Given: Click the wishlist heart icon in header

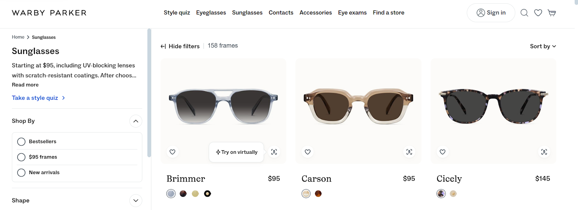Looking at the screenshot, I should click(x=538, y=12).
